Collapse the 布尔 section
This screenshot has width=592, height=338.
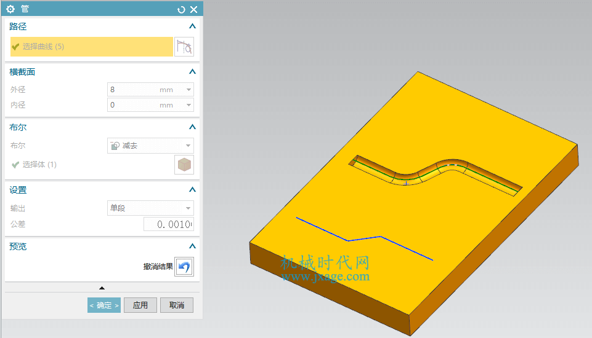click(x=192, y=127)
